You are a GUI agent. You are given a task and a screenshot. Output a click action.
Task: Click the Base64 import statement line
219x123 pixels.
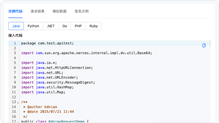coord(87,53)
